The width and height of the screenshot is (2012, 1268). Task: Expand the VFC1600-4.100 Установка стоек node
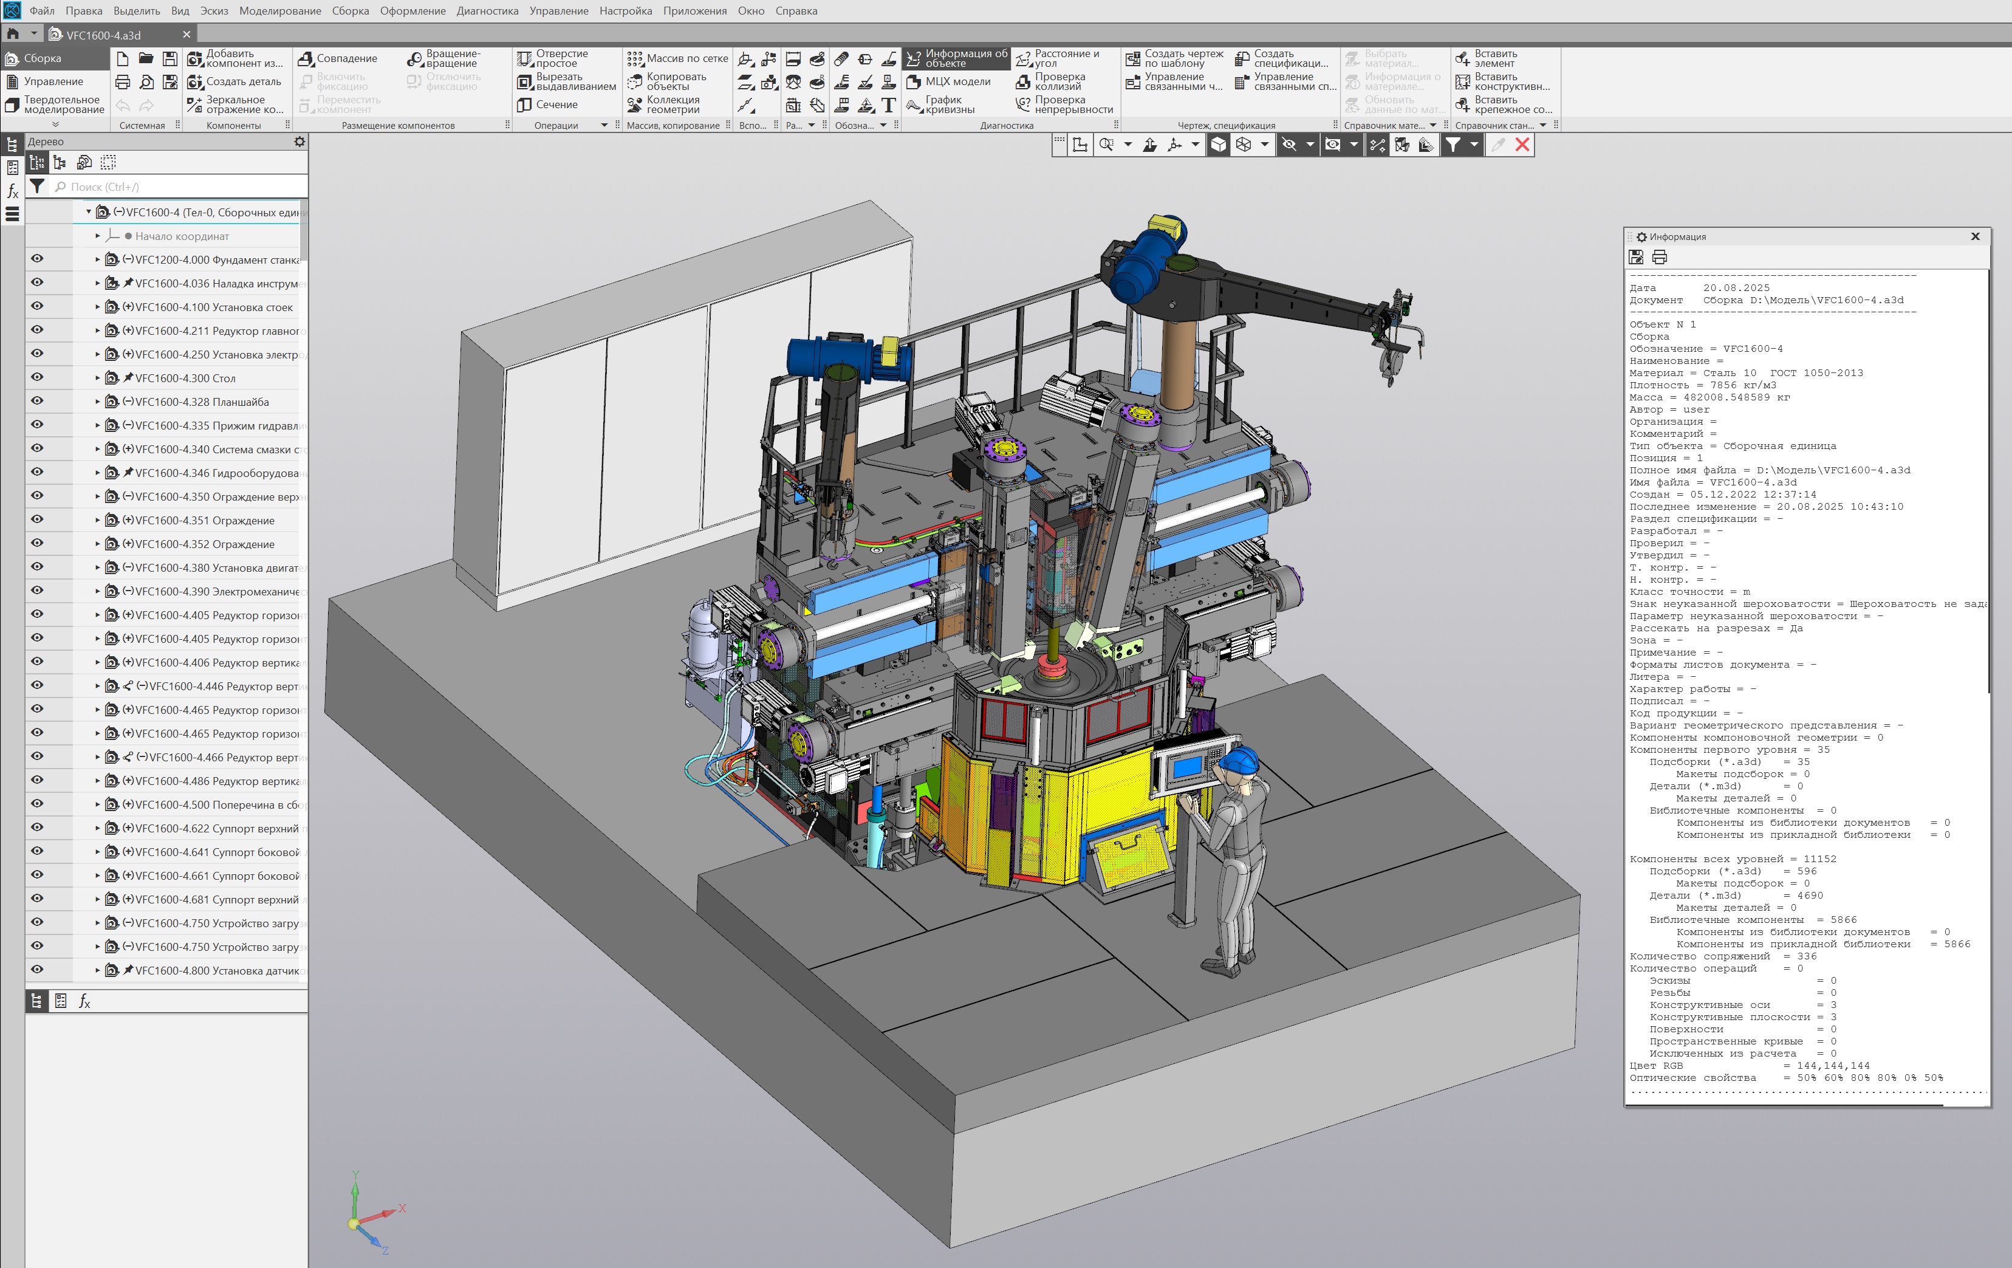tap(97, 307)
